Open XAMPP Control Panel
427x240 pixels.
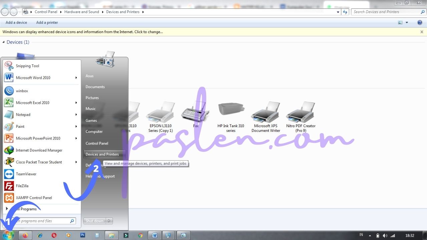42,198
